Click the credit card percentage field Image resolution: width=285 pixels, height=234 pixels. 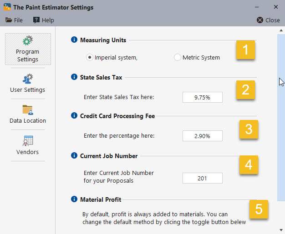point(203,136)
